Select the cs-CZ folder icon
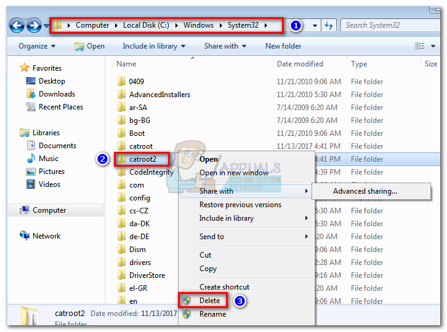Screen dimensions: 447x332 (121, 210)
